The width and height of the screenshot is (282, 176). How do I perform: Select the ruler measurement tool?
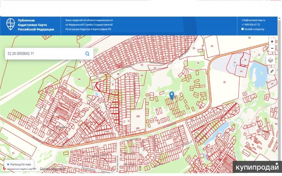272,71
